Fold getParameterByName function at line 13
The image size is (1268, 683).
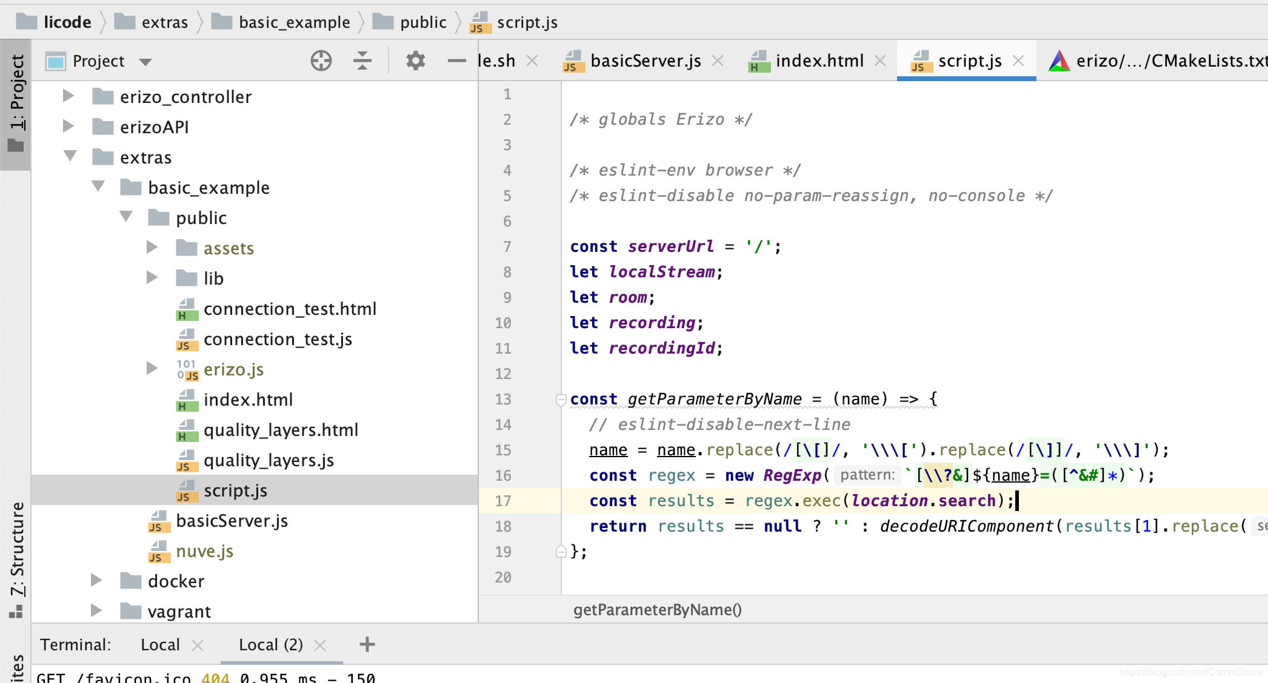click(561, 399)
